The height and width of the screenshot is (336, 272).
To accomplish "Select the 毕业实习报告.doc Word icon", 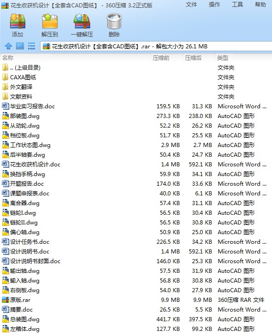I will click(x=5, y=106).
